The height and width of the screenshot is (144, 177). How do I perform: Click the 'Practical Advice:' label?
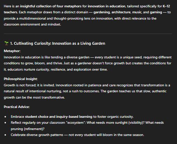pyautogui.click(x=17, y=107)
